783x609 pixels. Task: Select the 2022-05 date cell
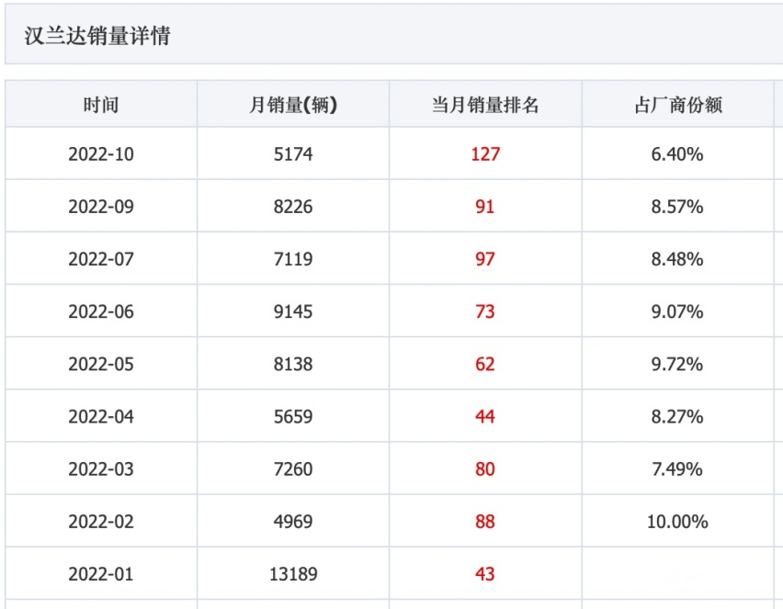pyautogui.click(x=101, y=364)
